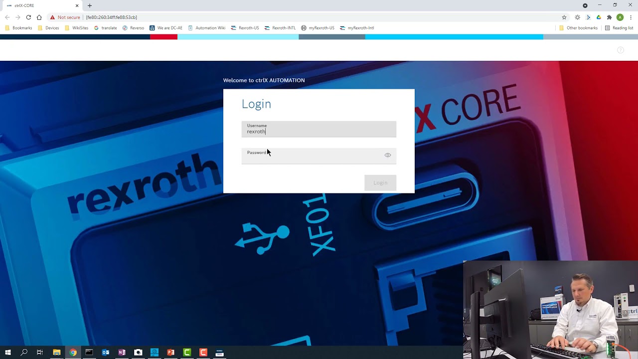Open the Google Drive extension
The width and height of the screenshot is (638, 359).
tap(599, 17)
